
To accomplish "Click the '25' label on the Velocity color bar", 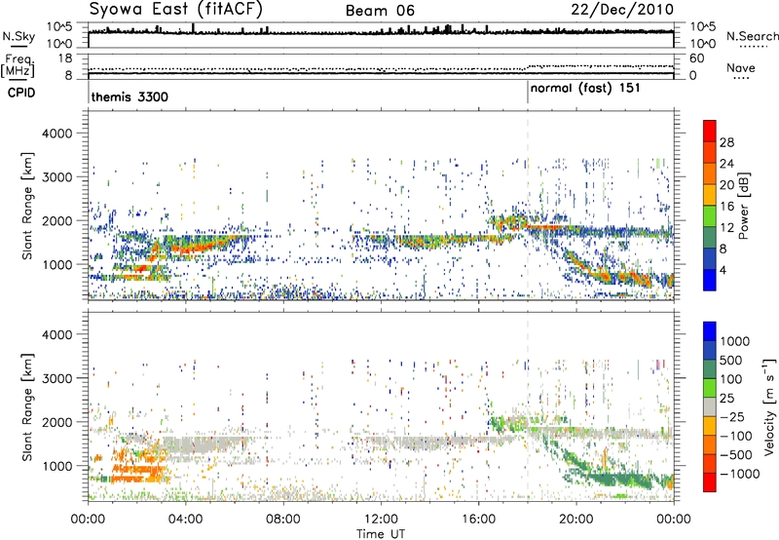I will click(x=726, y=398).
